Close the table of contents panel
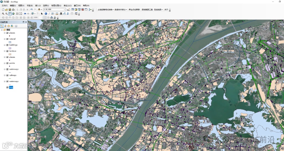Viewport: 284px width, 151px height. [x=26, y=22]
